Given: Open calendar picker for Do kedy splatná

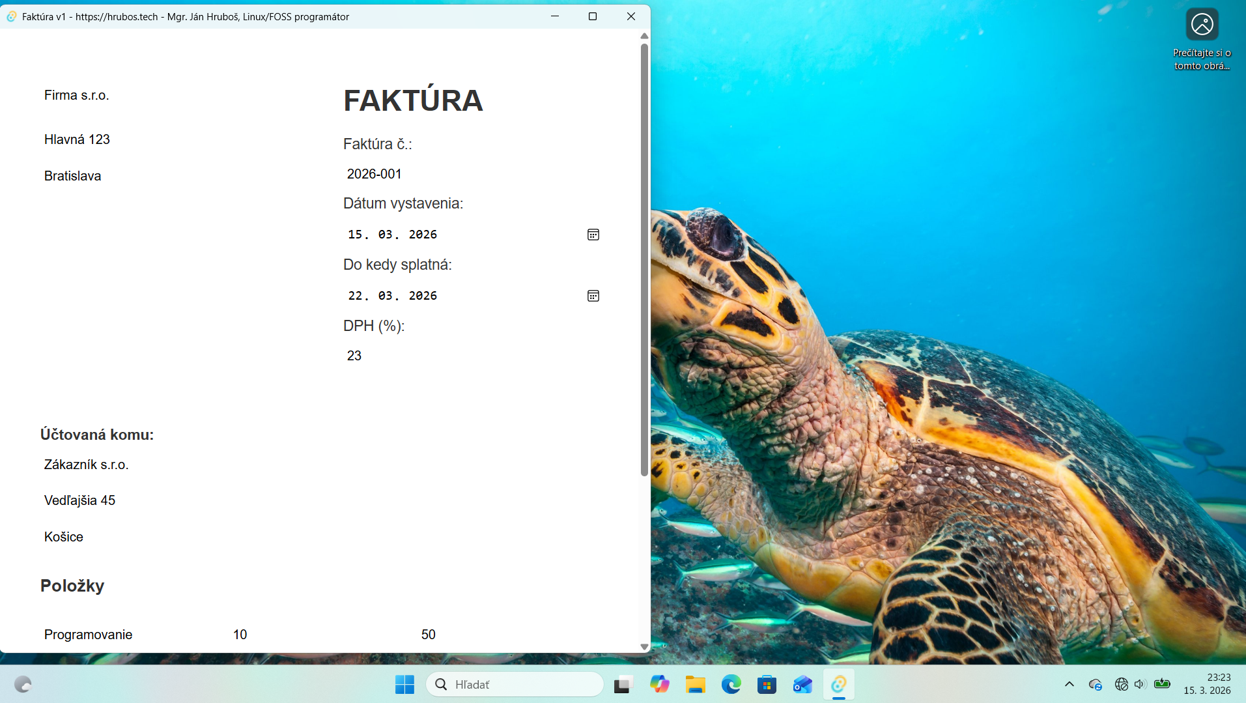Looking at the screenshot, I should [593, 295].
